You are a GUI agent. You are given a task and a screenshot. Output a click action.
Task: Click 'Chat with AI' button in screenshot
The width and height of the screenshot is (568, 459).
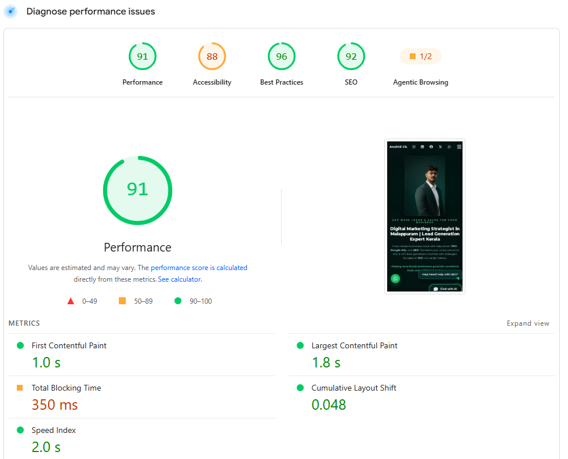(x=445, y=289)
